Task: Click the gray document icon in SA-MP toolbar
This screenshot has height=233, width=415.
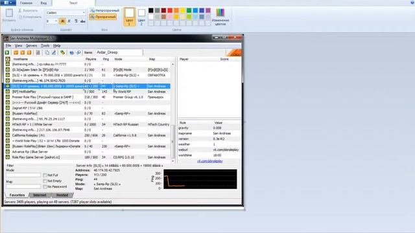Action: click(x=38, y=52)
